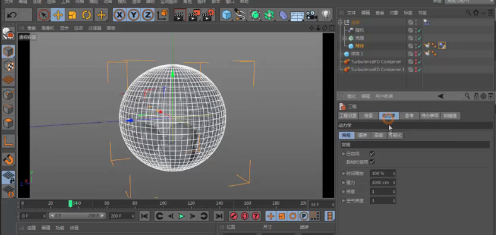
Task: Toggle red visibility dots for 球体.1
Action: coord(416,54)
